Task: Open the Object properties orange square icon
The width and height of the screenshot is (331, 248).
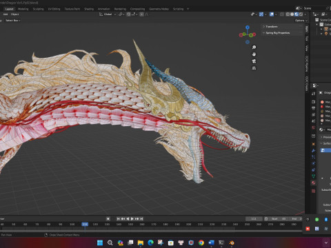Action: pos(313,144)
